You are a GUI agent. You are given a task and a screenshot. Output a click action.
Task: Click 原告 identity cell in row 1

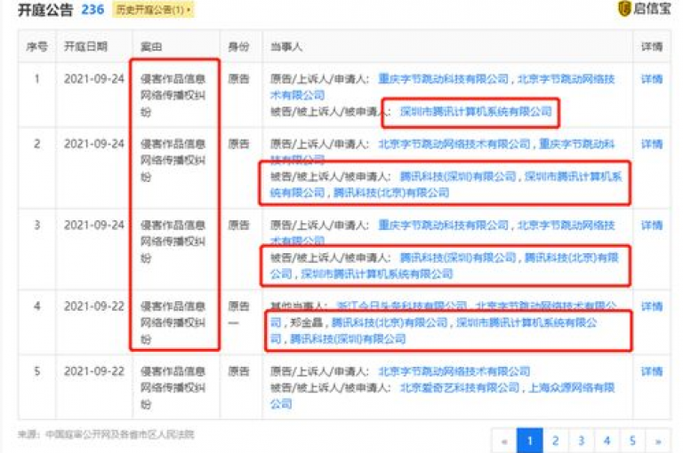click(x=238, y=79)
